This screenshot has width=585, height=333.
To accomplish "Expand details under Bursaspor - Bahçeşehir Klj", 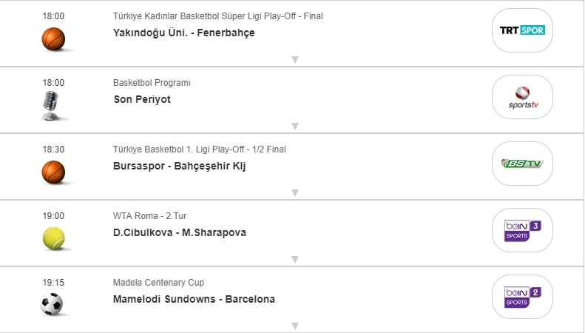I will 294,192.
